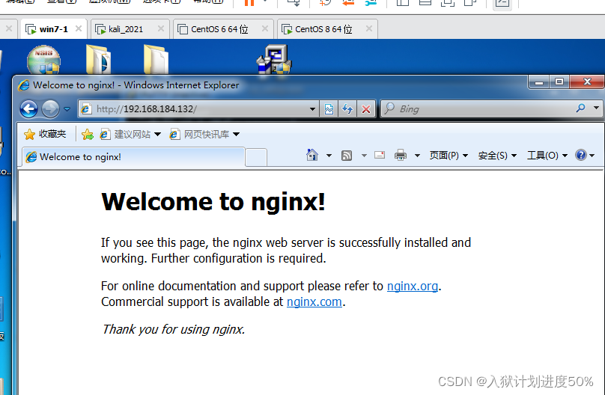605x395 pixels.
Task: Open the 页面(P) page menu
Action: [x=449, y=156]
